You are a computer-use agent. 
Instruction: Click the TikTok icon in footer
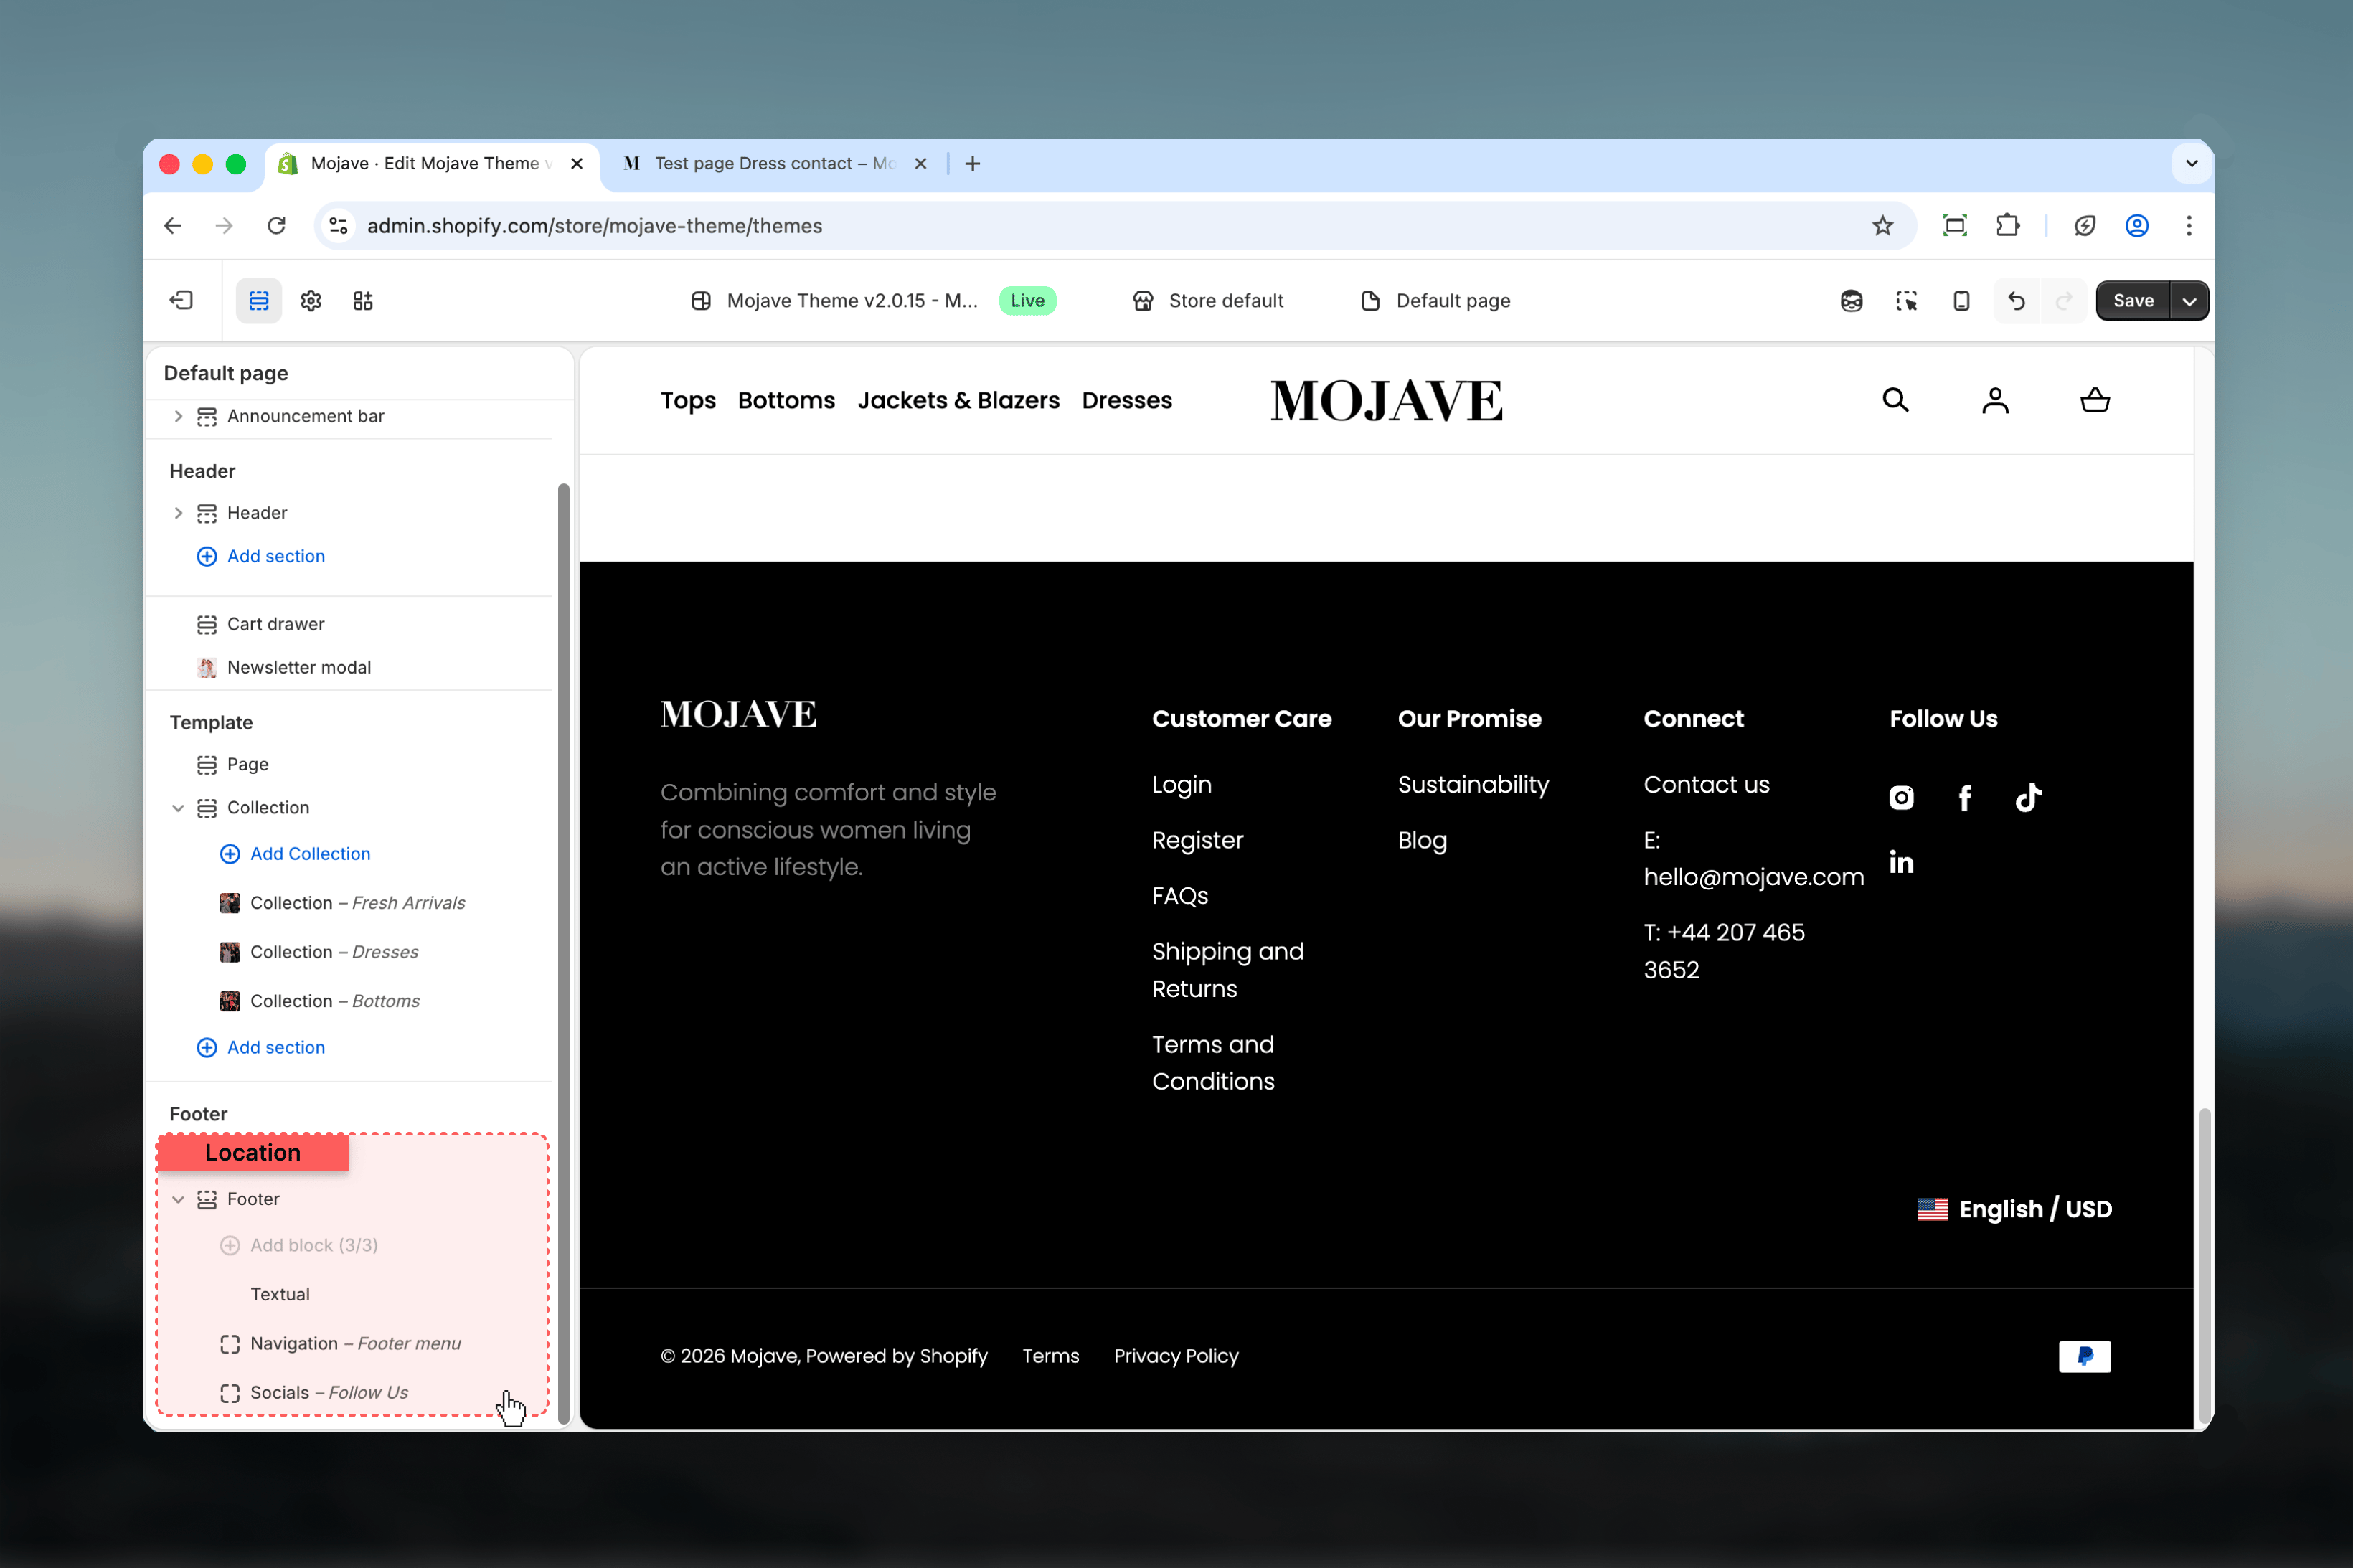2028,797
